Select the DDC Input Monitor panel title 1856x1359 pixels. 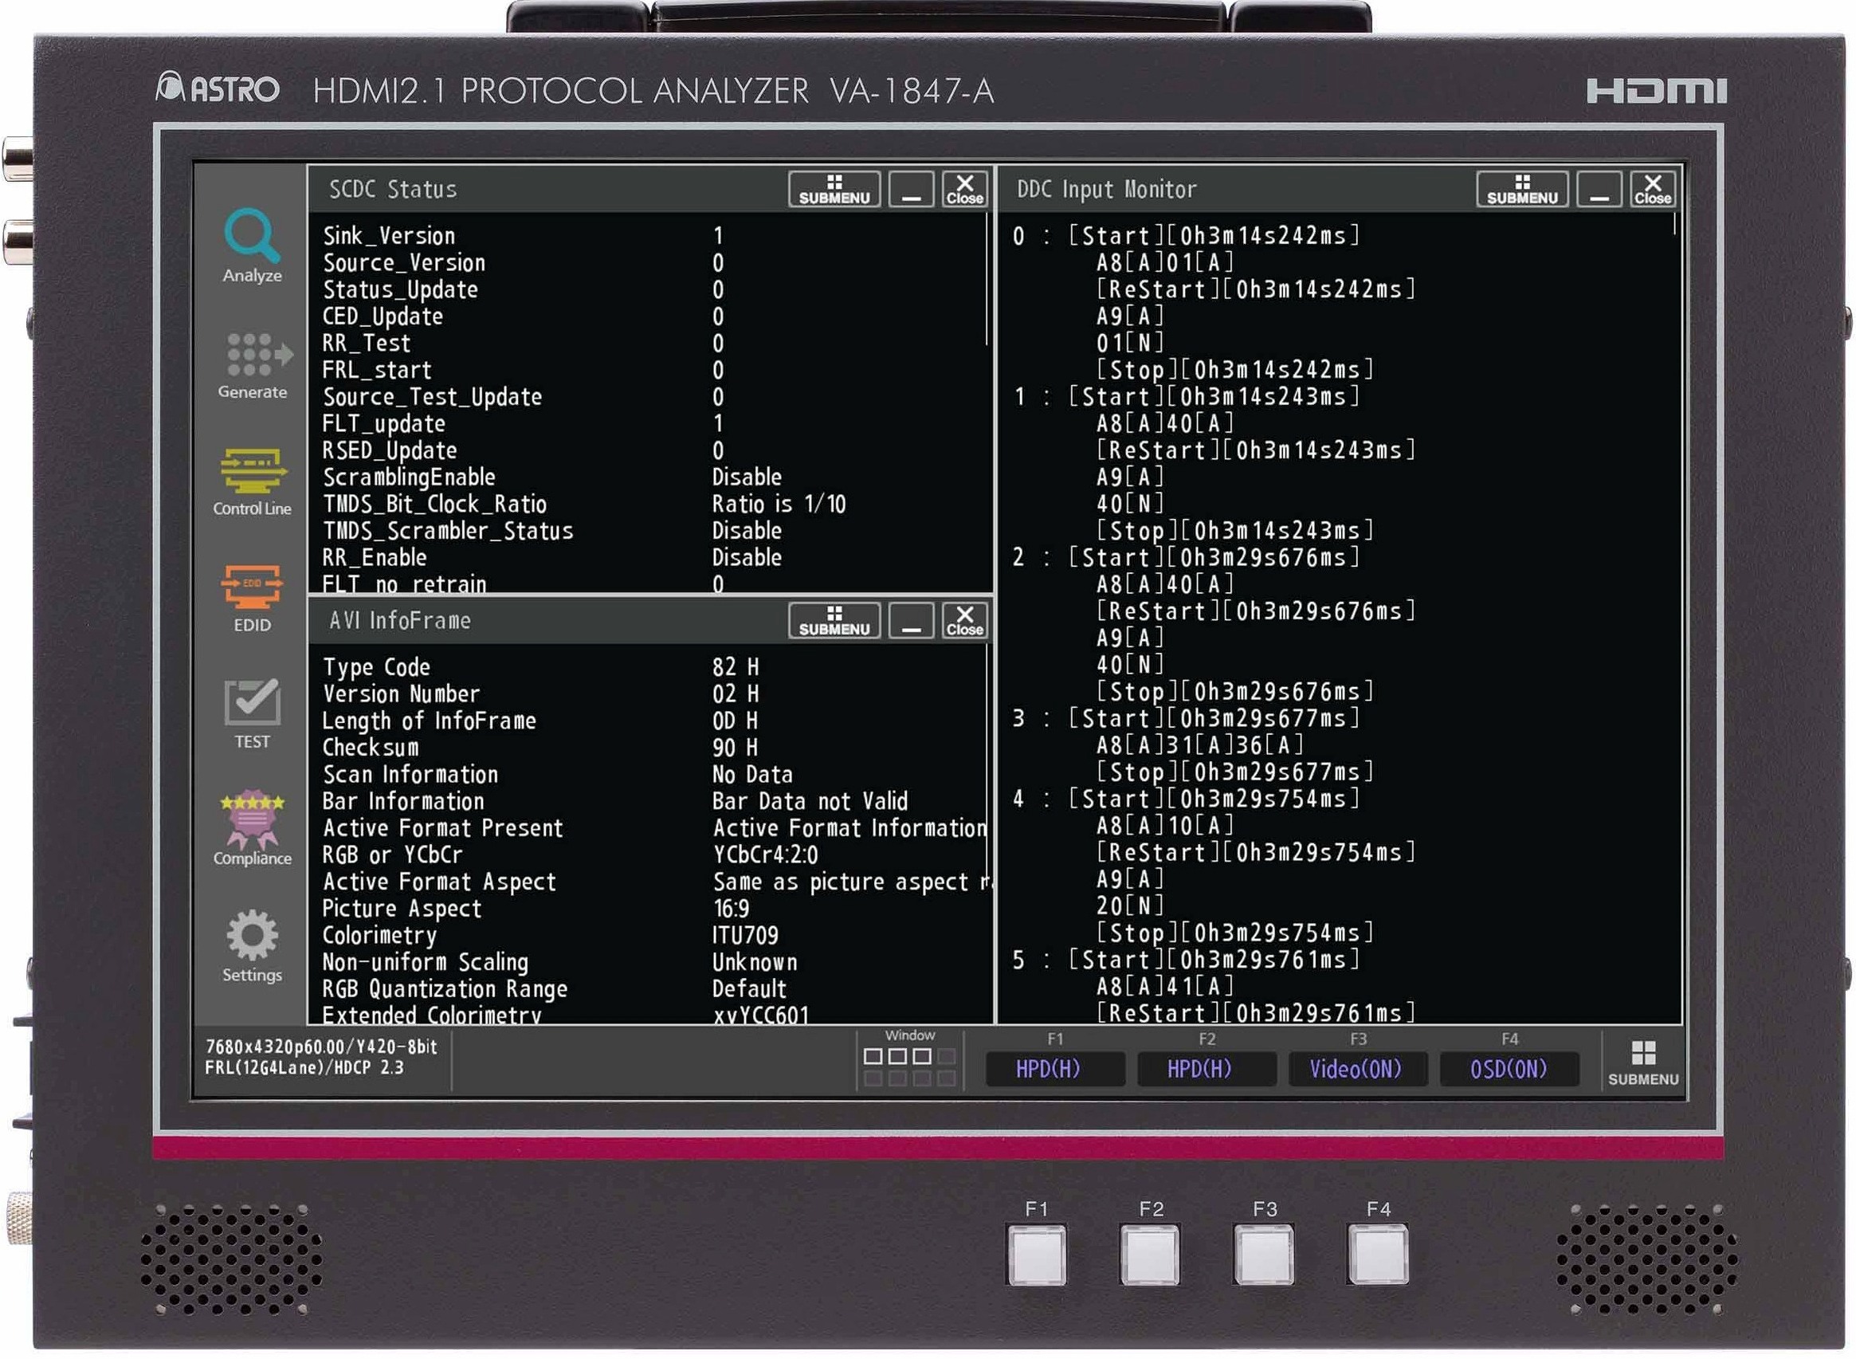click(1106, 189)
